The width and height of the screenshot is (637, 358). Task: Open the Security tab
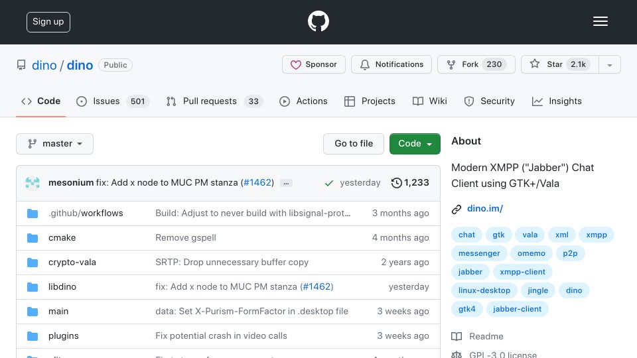[x=490, y=101]
